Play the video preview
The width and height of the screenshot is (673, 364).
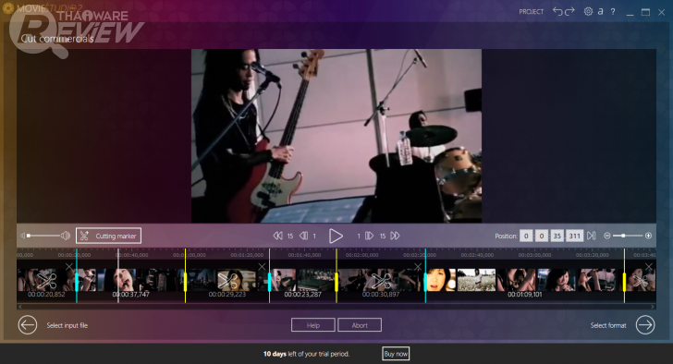[x=336, y=236]
